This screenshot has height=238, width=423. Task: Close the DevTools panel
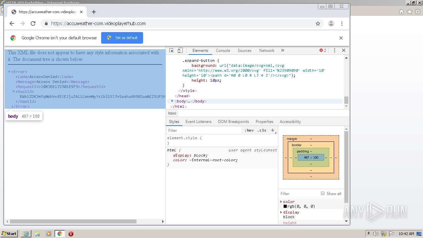point(344,51)
